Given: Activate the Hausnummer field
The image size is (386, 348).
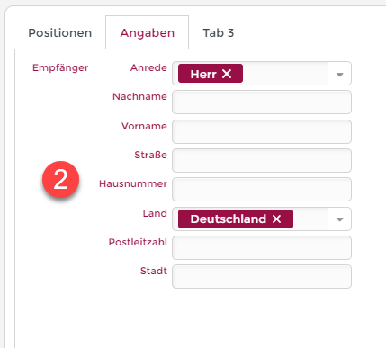Looking at the screenshot, I should tap(262, 189).
